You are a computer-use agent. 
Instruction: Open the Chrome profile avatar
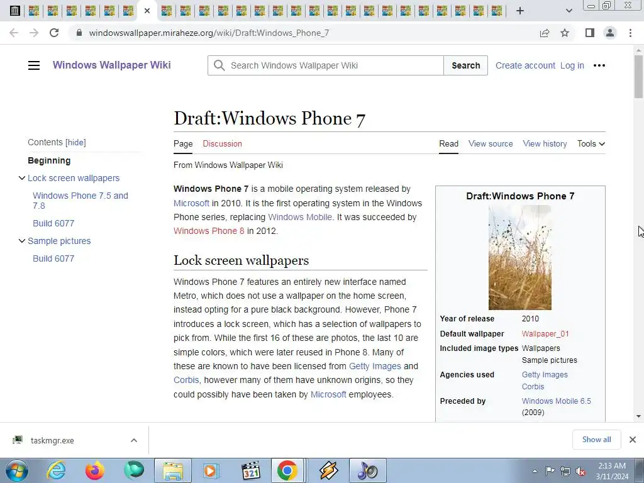click(x=610, y=33)
